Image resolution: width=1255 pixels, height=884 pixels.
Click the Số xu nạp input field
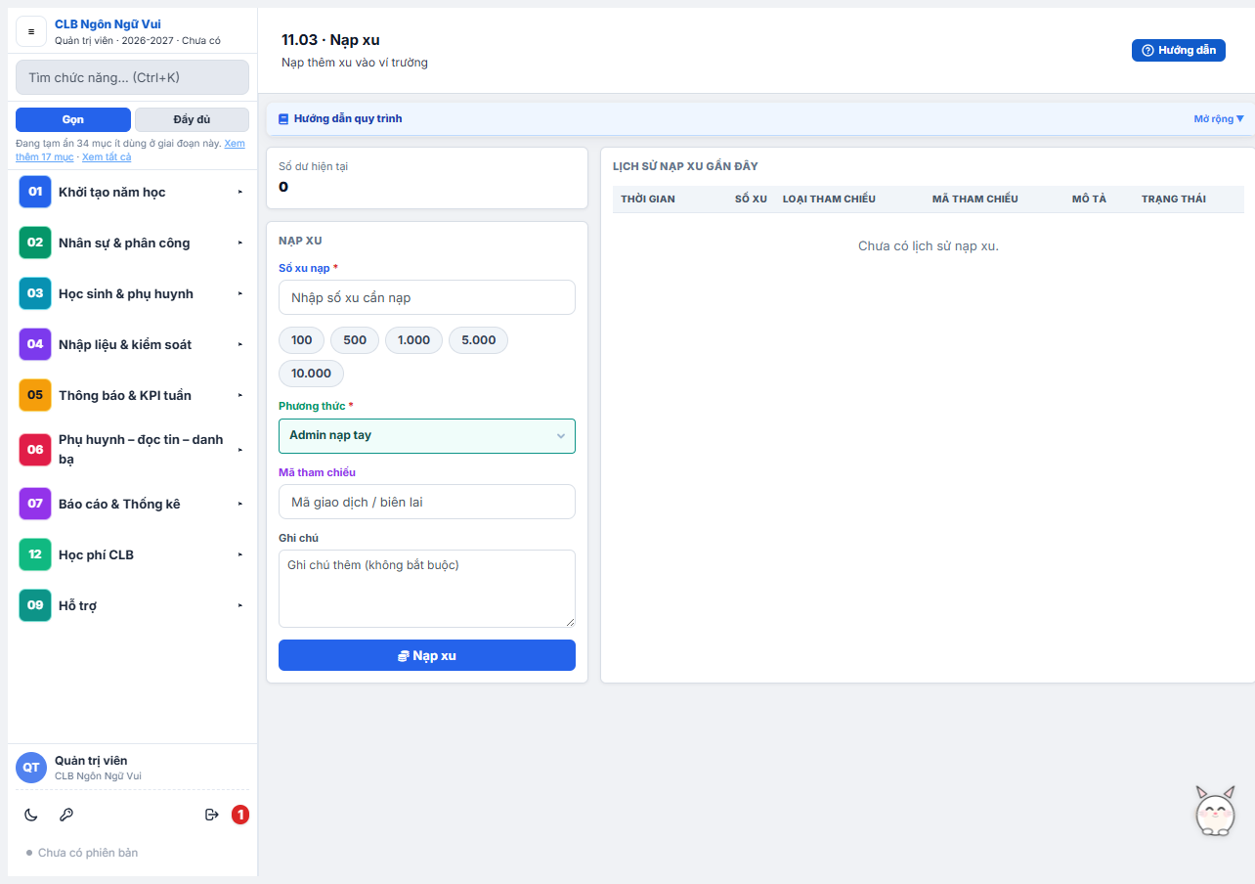427,297
